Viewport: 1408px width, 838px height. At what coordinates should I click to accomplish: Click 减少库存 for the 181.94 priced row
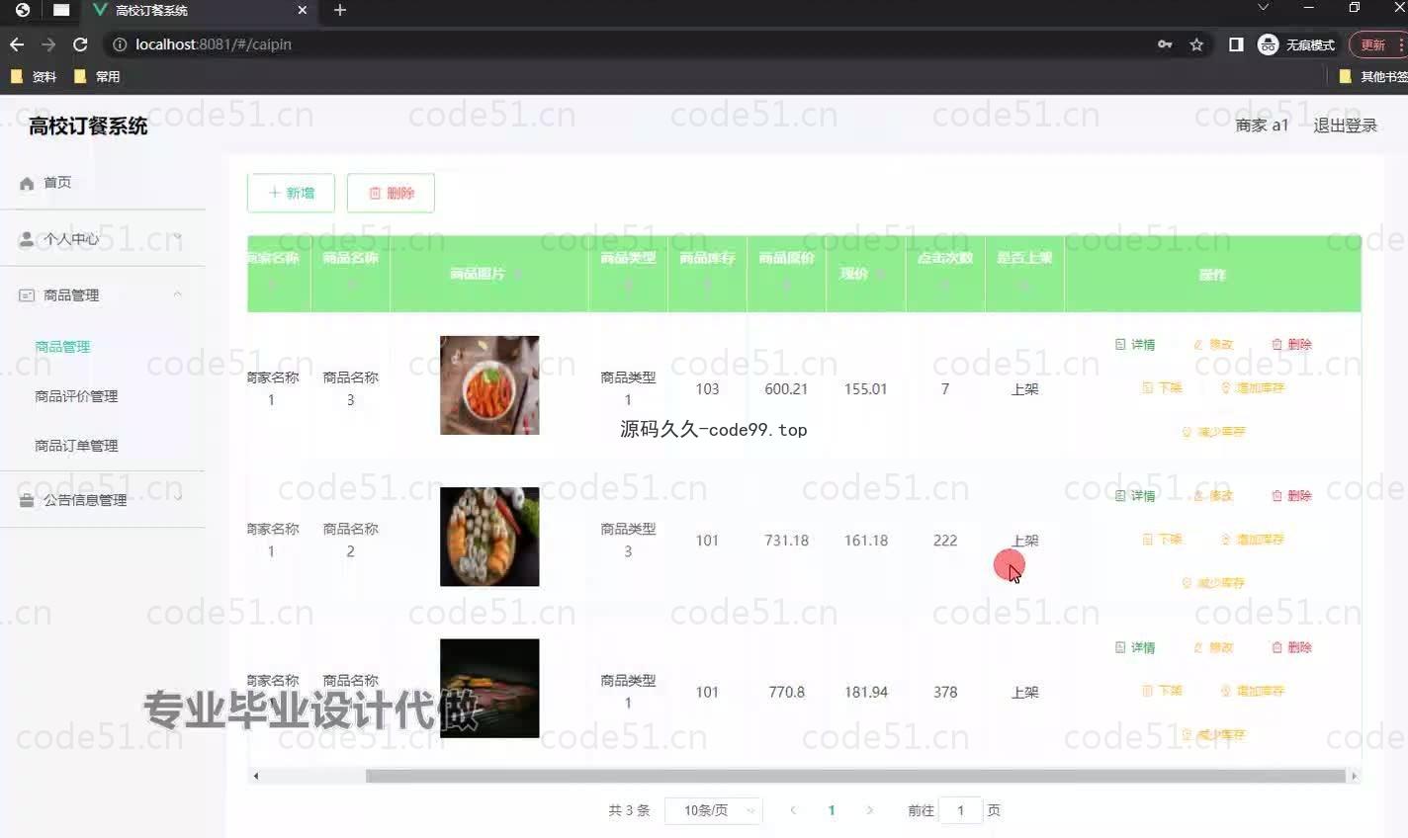tap(1213, 734)
